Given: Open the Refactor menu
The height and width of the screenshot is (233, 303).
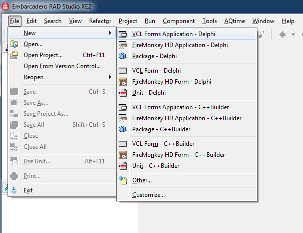Looking at the screenshot, I should pos(100,21).
